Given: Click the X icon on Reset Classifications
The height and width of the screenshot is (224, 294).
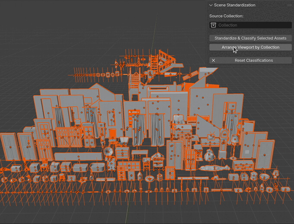Looking at the screenshot, I should pyautogui.click(x=213, y=61).
